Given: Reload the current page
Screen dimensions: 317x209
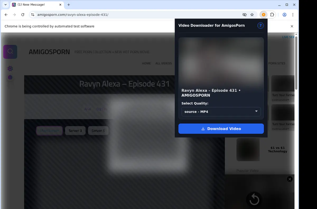Looking at the screenshot, I should 23,15.
